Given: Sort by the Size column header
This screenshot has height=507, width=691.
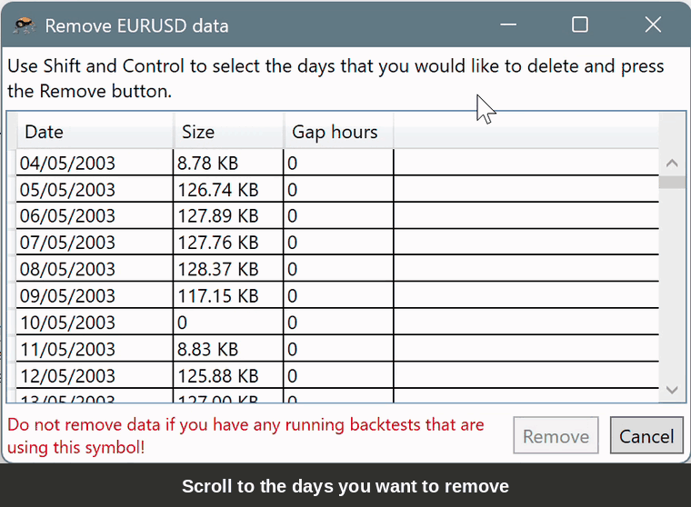Looking at the screenshot, I should (x=228, y=132).
